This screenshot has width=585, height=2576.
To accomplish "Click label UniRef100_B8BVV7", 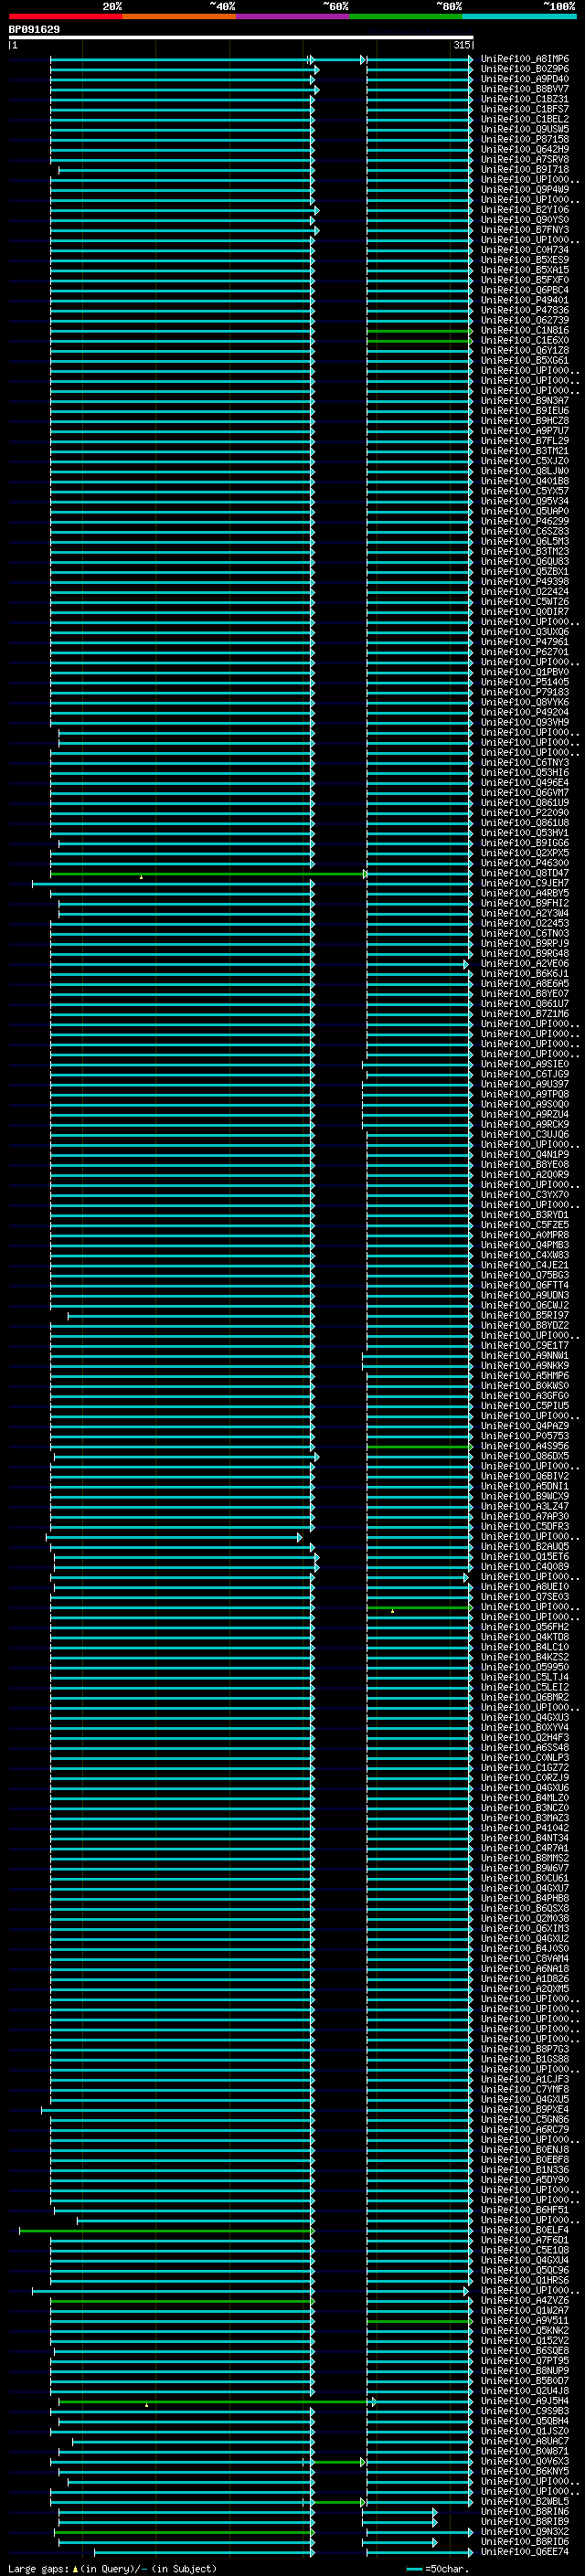I will 524,89.
